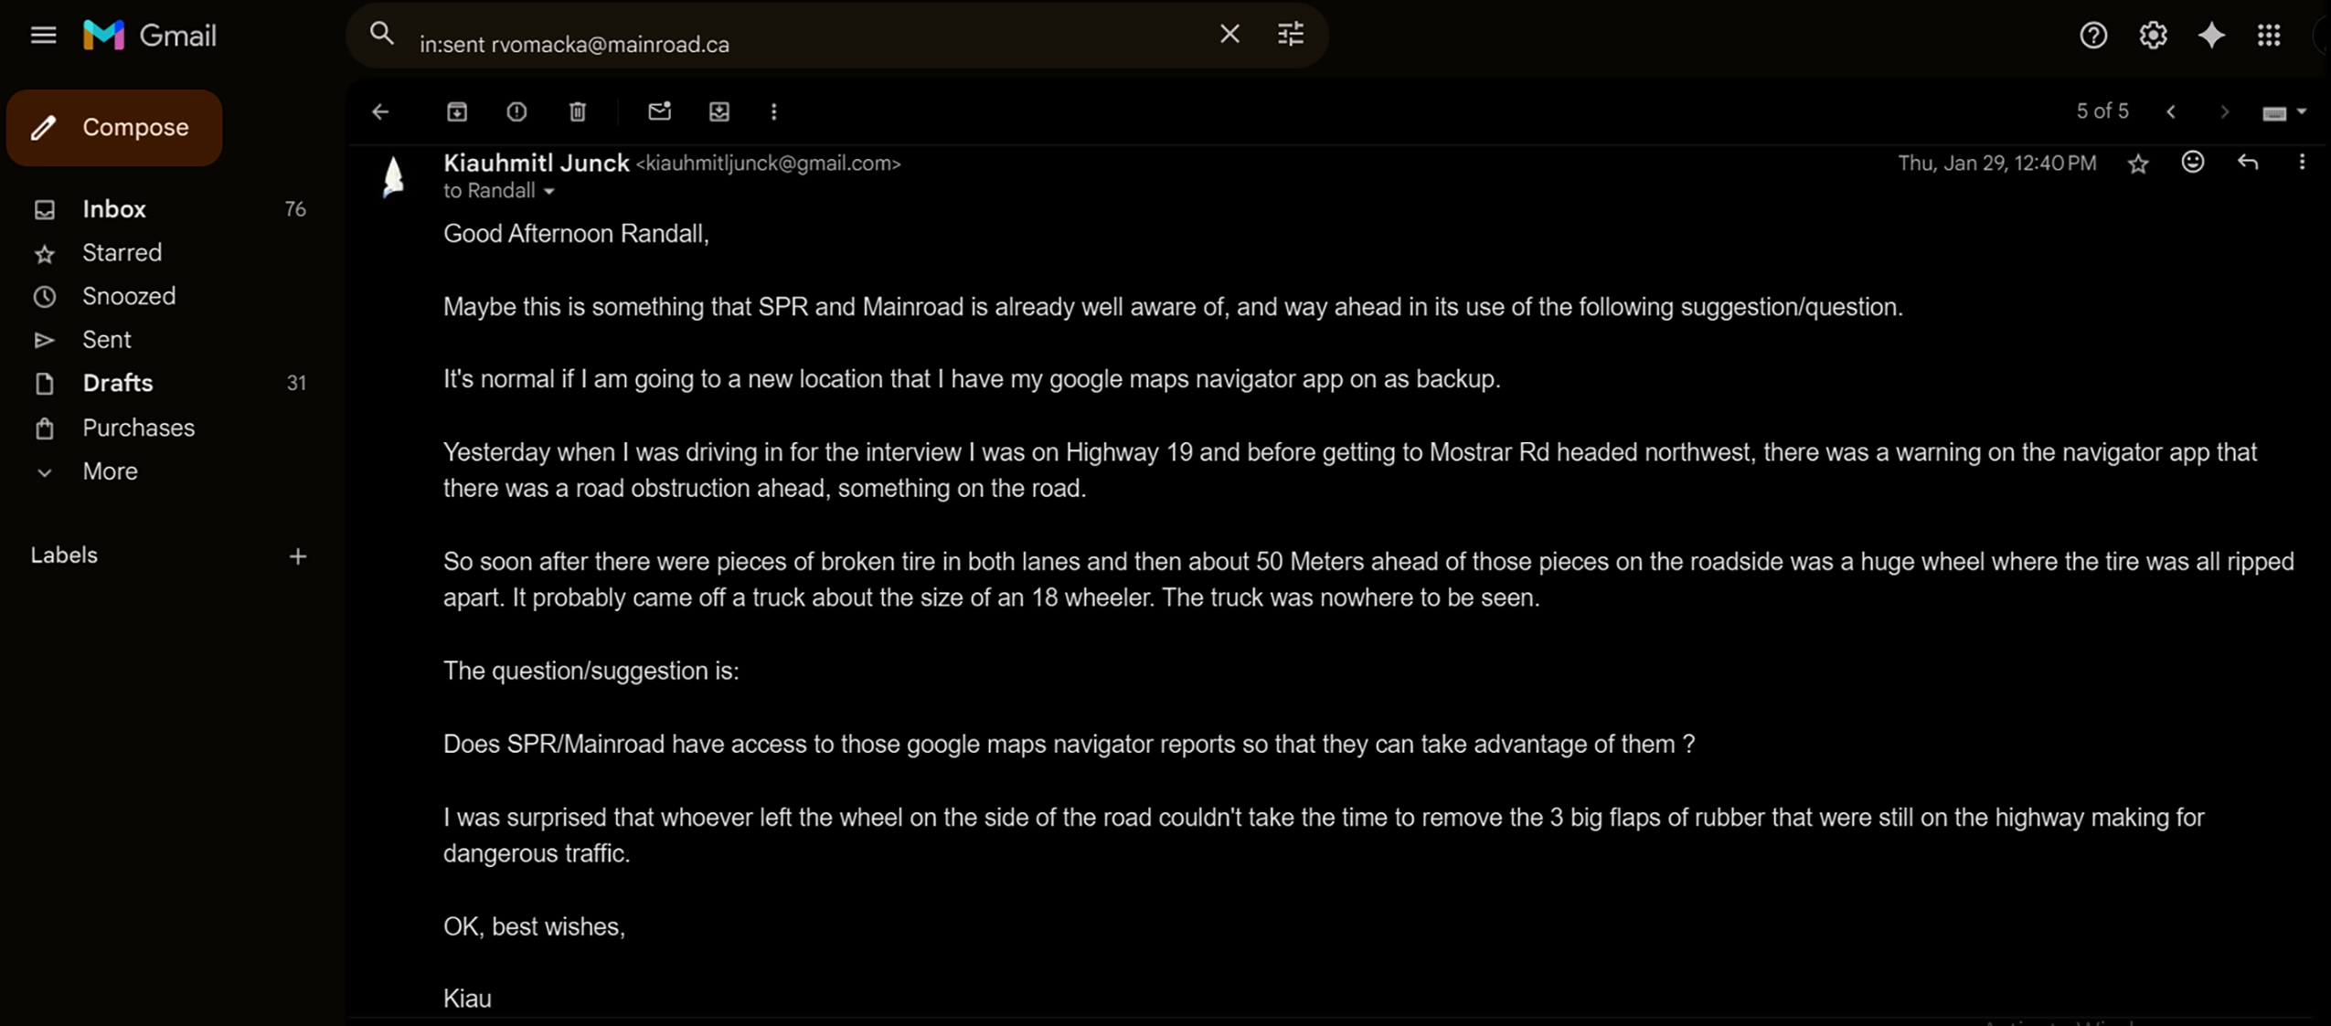Open the Inbox folder
Viewport: 2331px width, 1026px height.
[x=114, y=209]
